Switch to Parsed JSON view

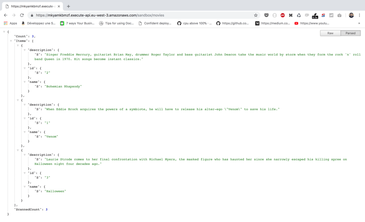350,33
